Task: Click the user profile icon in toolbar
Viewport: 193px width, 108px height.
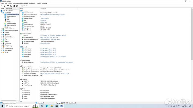Action: coord(14,5)
